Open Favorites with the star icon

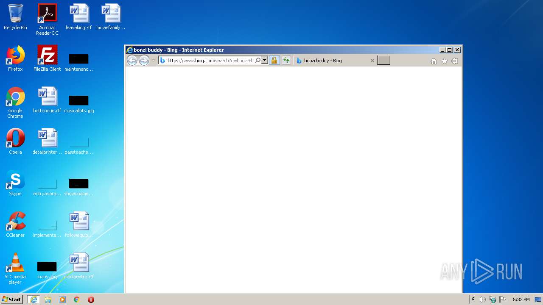(444, 61)
